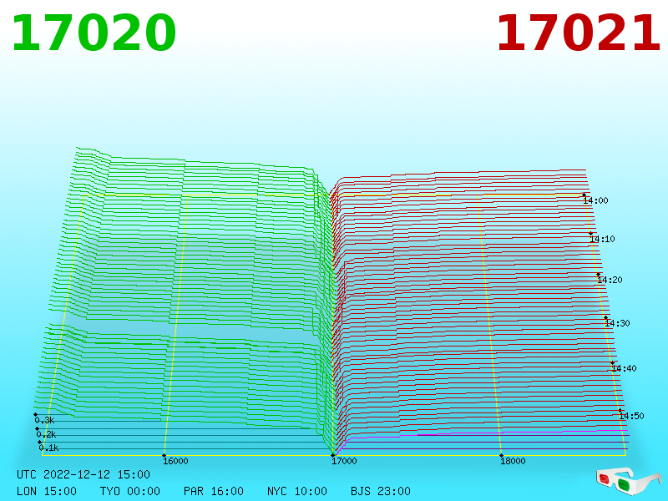Select the 14:40 time axis marker
Screen dimensions: 668x501
[x=624, y=368]
